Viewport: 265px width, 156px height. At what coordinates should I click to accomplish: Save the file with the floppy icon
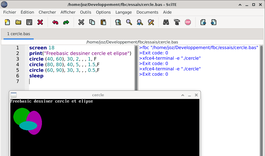[29, 22]
